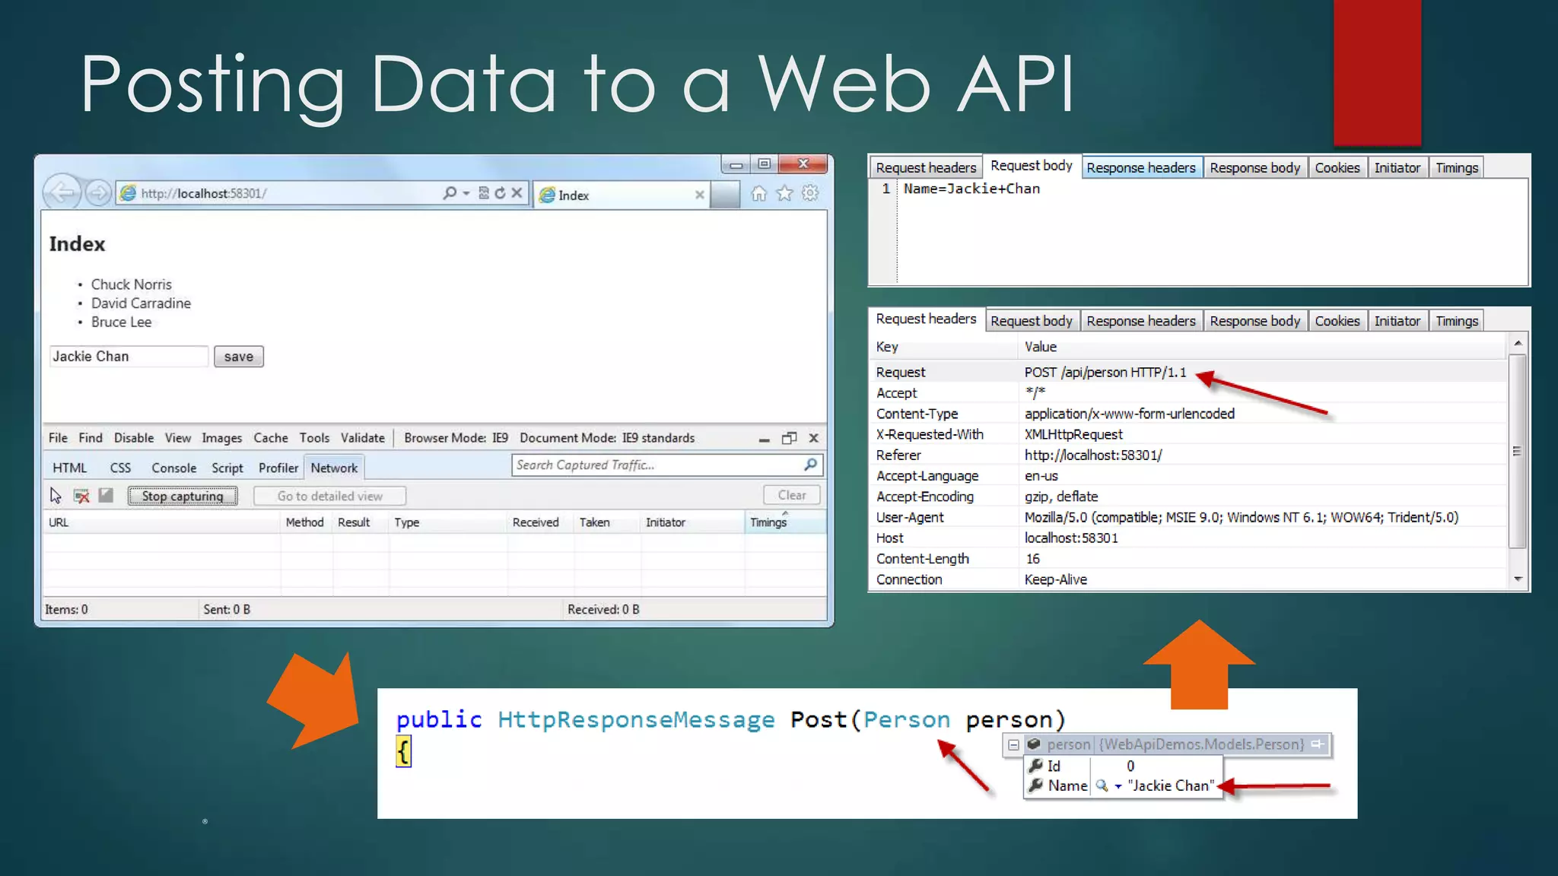The height and width of the screenshot is (876, 1558).
Task: Click the save button next to name field
Action: tap(239, 357)
